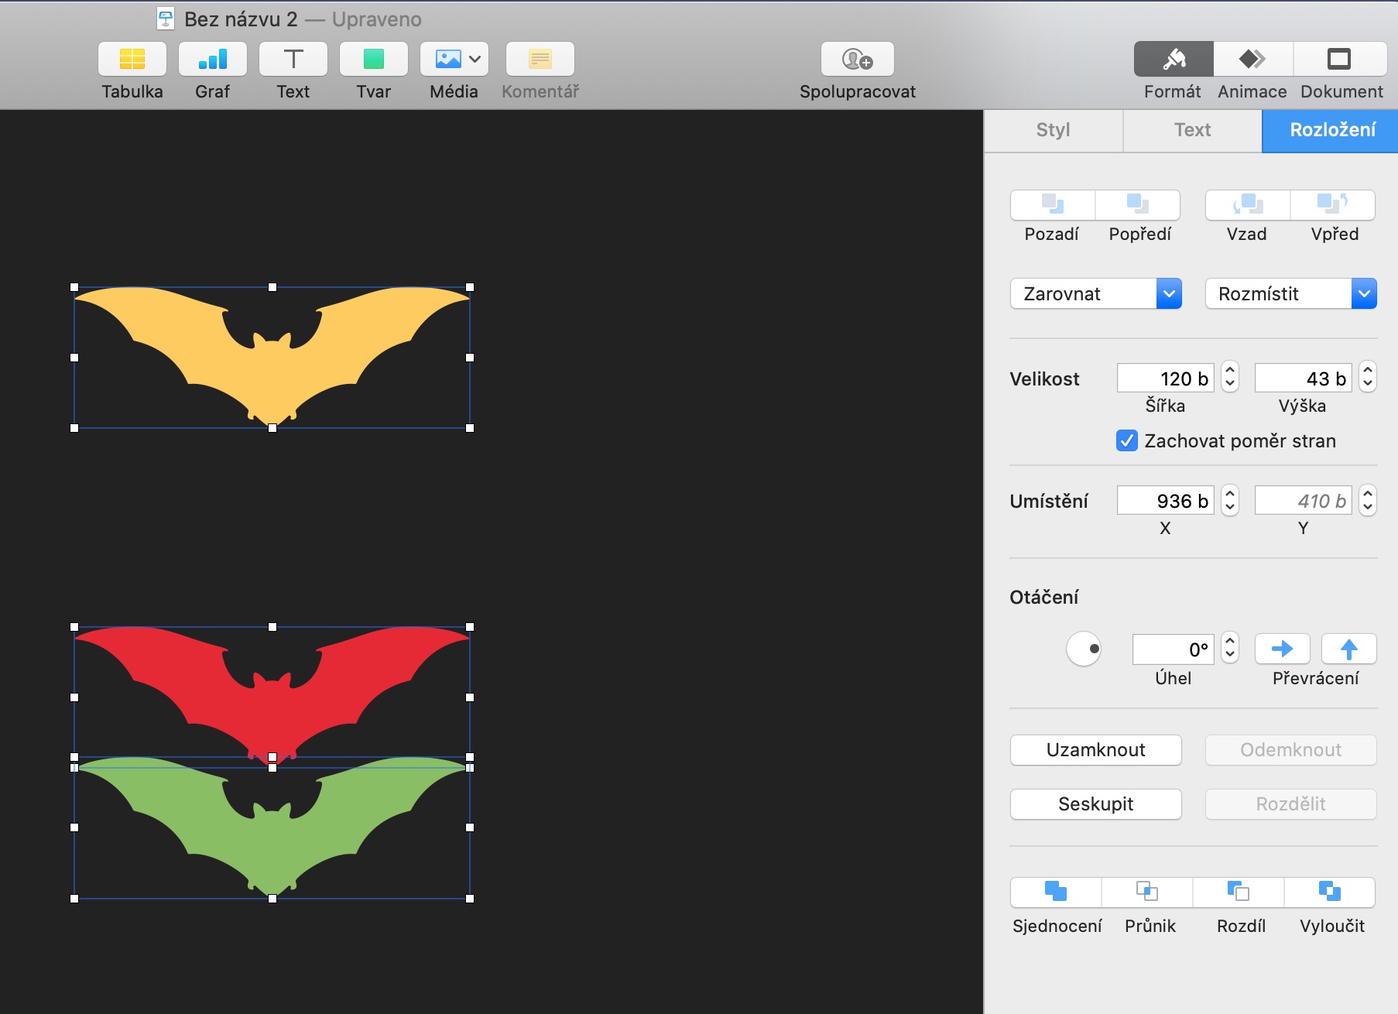Show the Dokument inspector

1340,59
